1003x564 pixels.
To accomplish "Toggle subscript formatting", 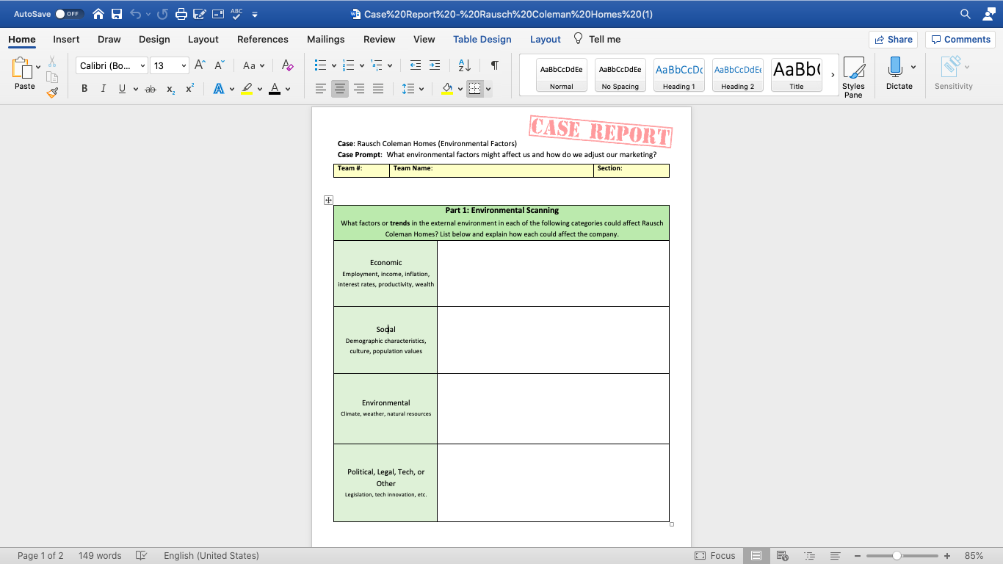I will pyautogui.click(x=170, y=89).
